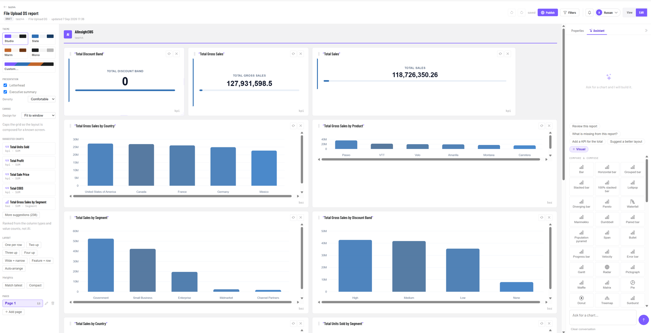Refresh the Total Gross Sales by Product chart

click(542, 126)
